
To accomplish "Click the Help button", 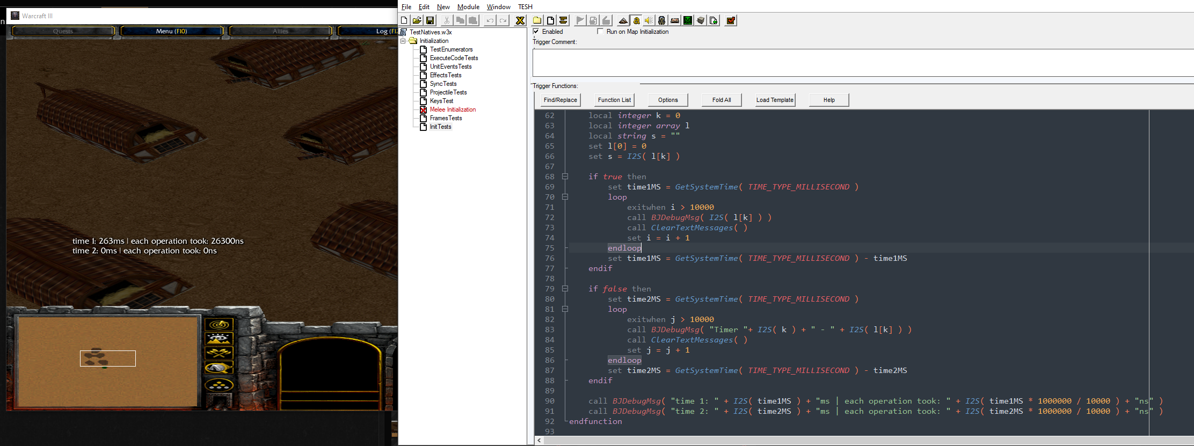I will pyautogui.click(x=829, y=100).
